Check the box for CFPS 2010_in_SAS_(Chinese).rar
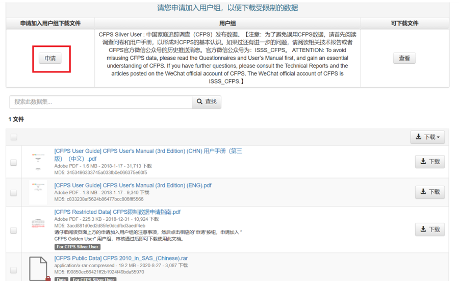459x281 pixels. 13,270
